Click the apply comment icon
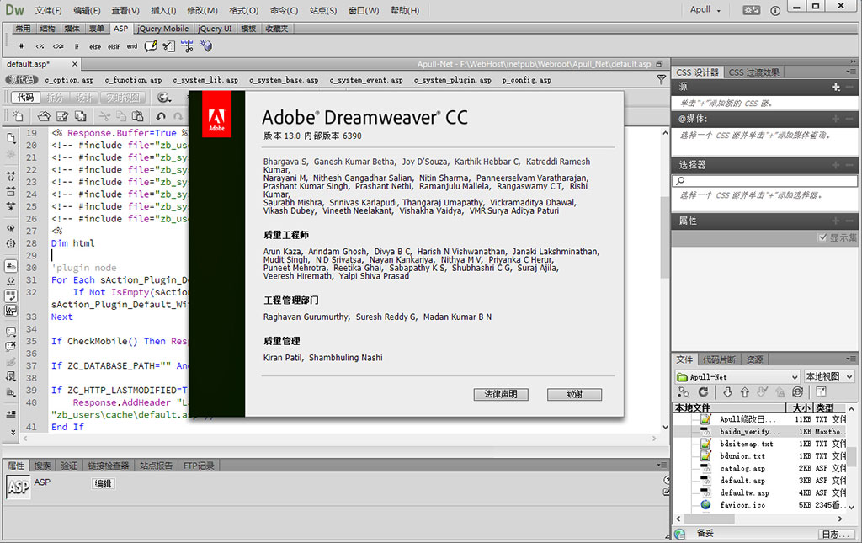This screenshot has width=862, height=543. [11, 332]
